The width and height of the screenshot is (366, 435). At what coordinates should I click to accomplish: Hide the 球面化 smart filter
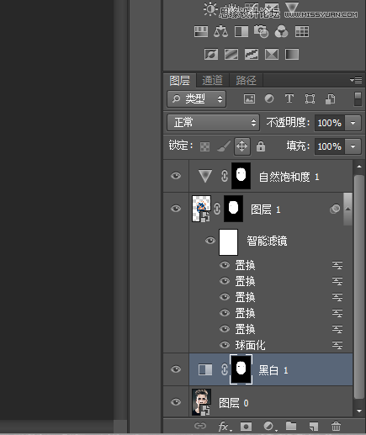point(225,345)
